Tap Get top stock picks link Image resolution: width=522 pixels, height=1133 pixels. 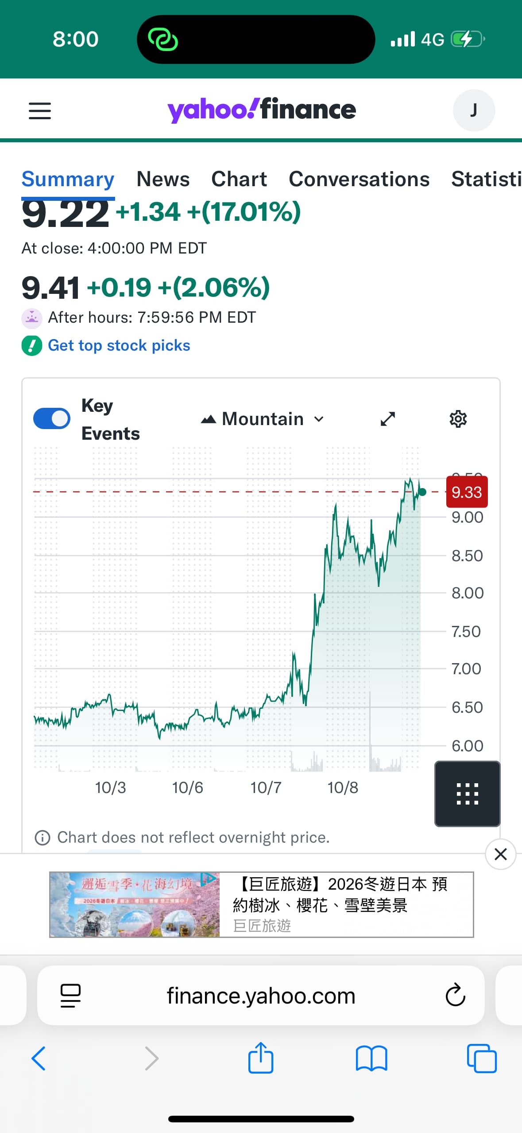(x=119, y=345)
